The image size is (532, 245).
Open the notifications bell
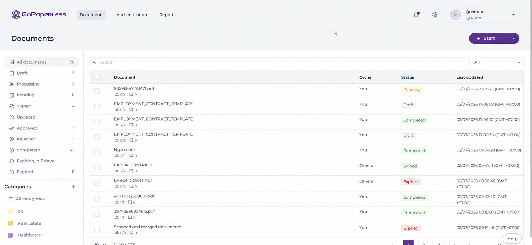coord(416,15)
